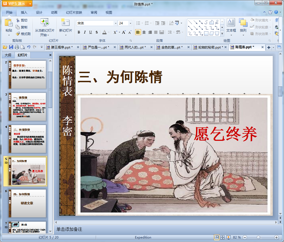
Task: Click the slideshow play icon in status bar
Action: 228,237
